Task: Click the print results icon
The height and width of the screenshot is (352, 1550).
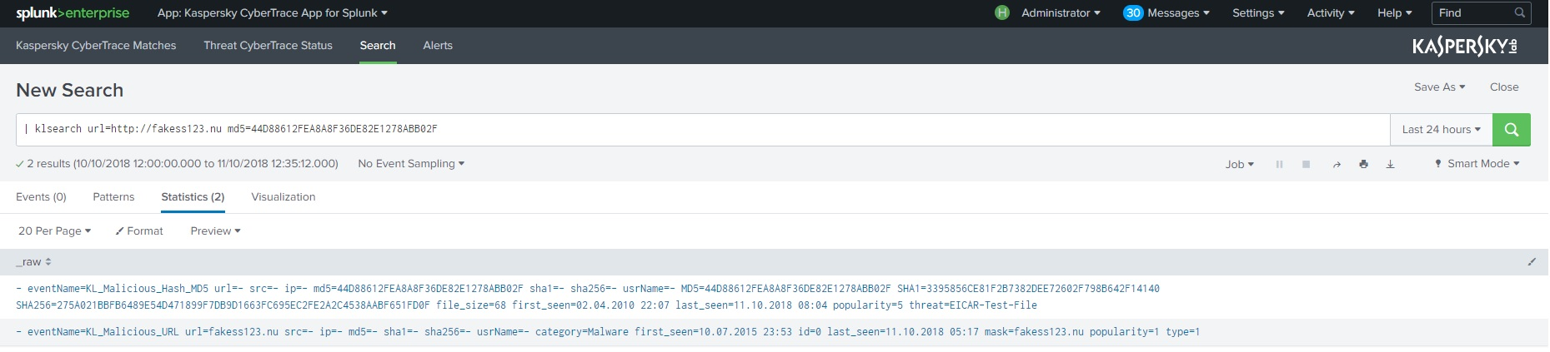Action: pyautogui.click(x=1363, y=164)
